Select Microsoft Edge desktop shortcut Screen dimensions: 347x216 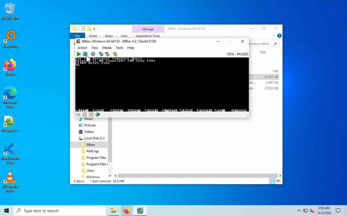coord(10,97)
